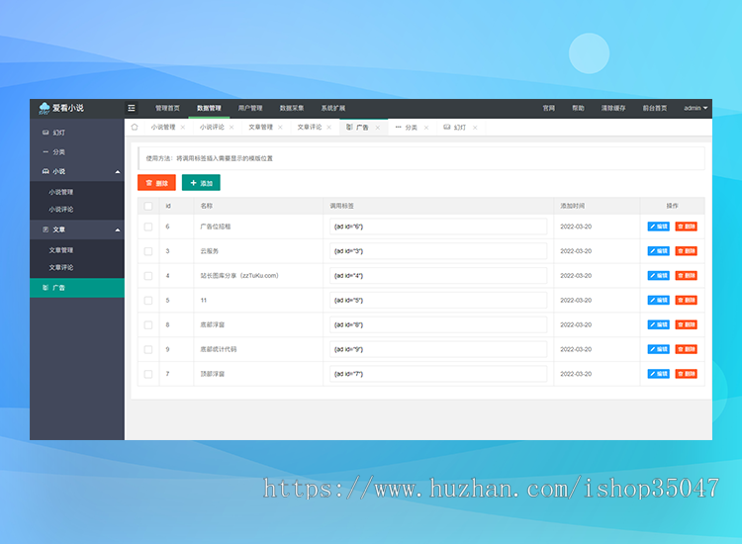Edit the 站长图库分享 ad entry

coord(658,276)
